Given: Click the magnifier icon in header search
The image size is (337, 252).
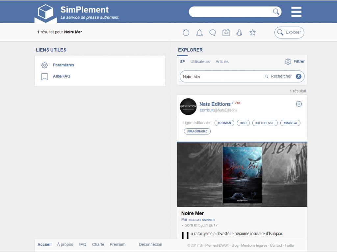Looking at the screenshot, I should pos(276,12).
